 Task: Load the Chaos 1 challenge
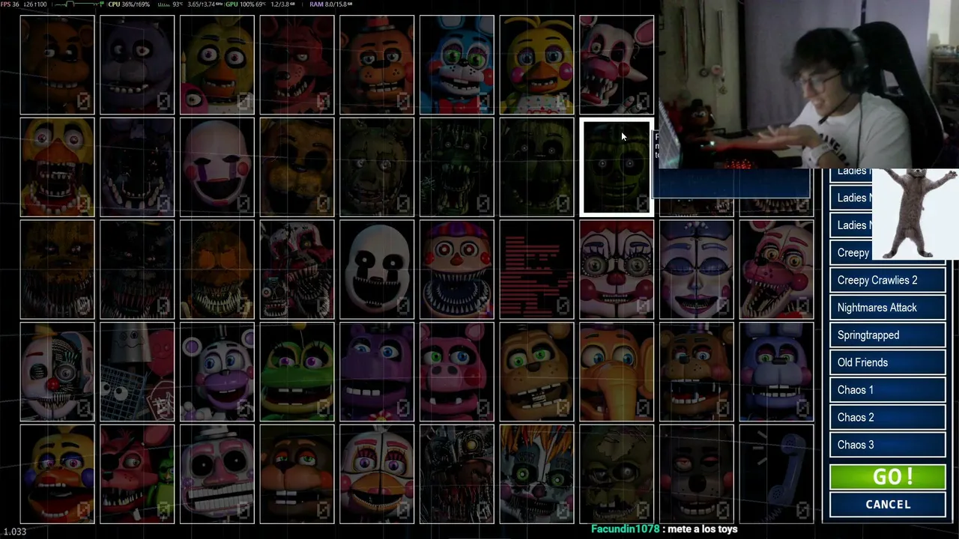pos(888,390)
